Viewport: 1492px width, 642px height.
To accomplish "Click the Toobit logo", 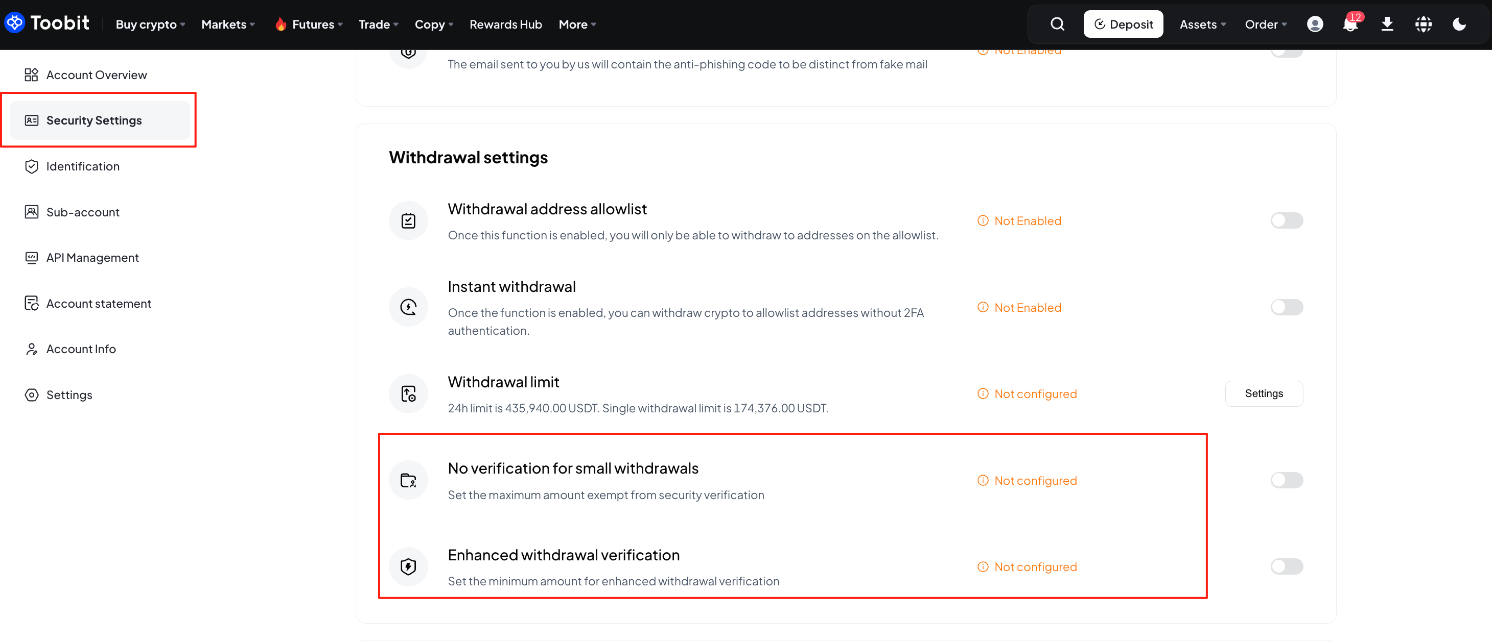I will coord(48,23).
